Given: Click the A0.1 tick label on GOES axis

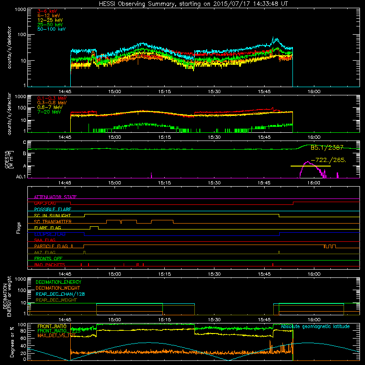Looking at the screenshot, I should coord(21,177).
